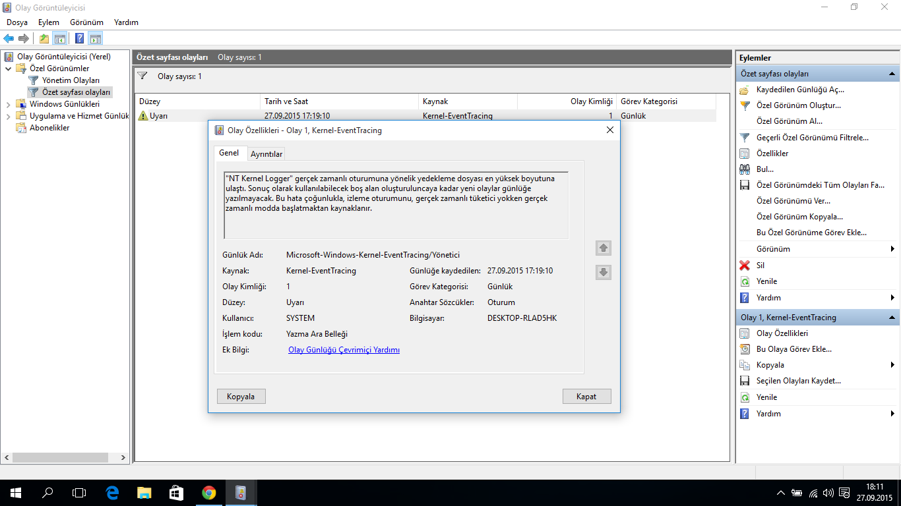Image resolution: width=901 pixels, height=506 pixels.
Task: Open the Yardım menu in menu bar
Action: point(126,22)
